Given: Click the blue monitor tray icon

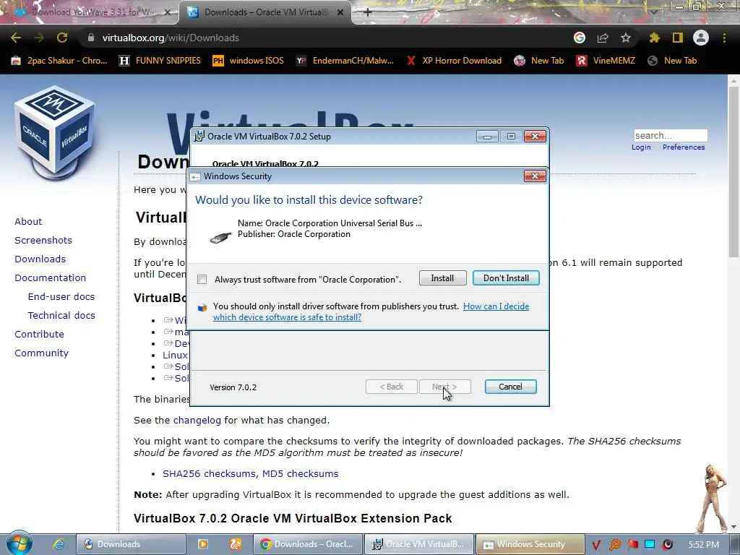Looking at the screenshot, I should click(x=650, y=544).
